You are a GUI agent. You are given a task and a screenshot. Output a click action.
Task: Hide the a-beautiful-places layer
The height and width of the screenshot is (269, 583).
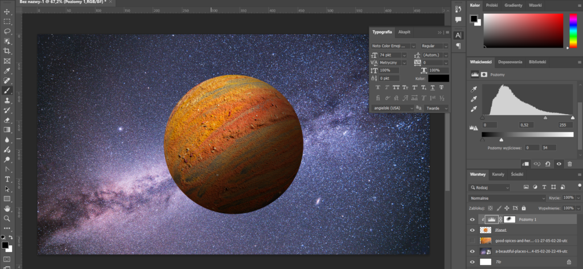coord(472,251)
